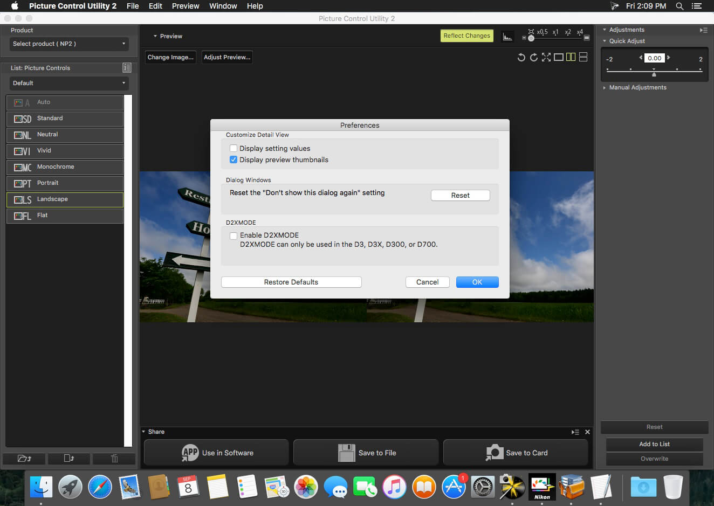Screen dimensions: 714x506
Task: Switch to single image preview layout
Action: (559, 57)
